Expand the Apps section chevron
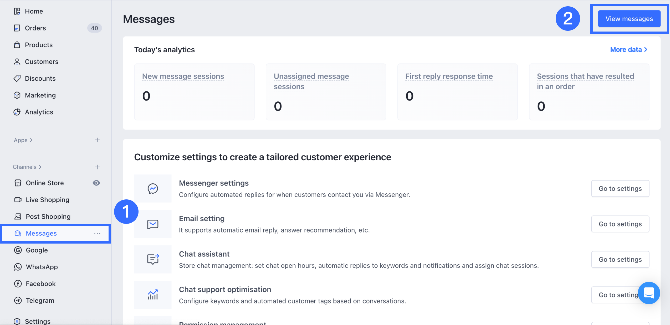Screen dimensions: 670x325 pyautogui.click(x=31, y=140)
